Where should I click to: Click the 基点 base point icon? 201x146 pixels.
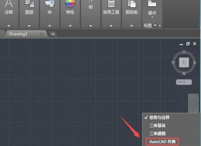point(152,3)
